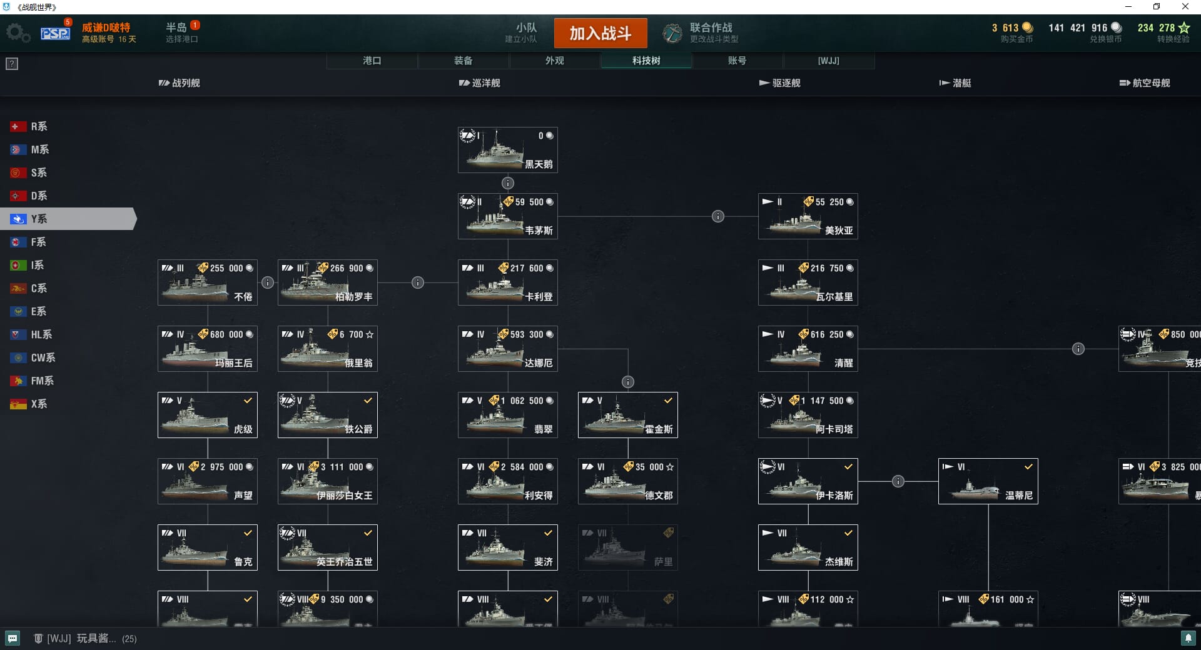
Task: Open the 半岛 port selection dropdown
Action: [182, 32]
